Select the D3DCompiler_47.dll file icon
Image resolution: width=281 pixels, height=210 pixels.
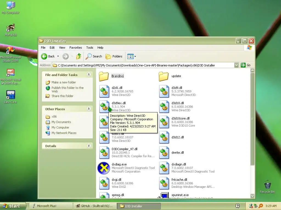104,153
